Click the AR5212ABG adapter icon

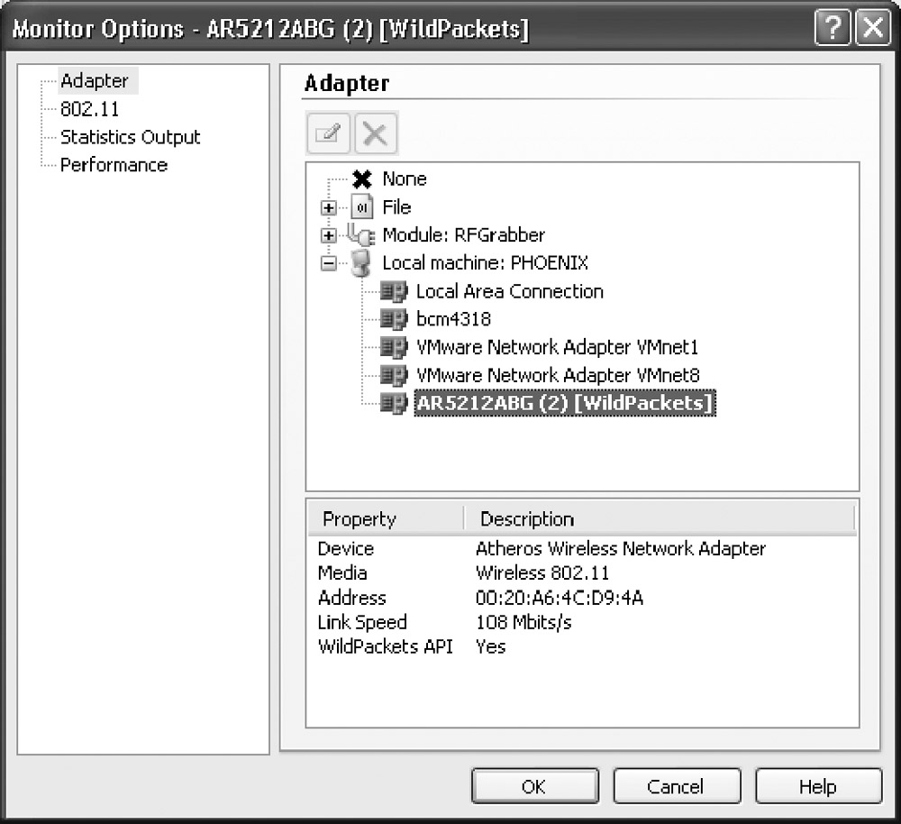point(394,403)
